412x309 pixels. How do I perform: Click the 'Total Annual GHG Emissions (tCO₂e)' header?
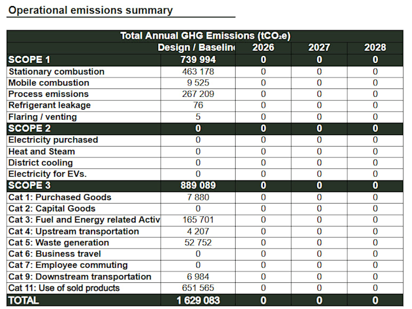tap(205, 36)
